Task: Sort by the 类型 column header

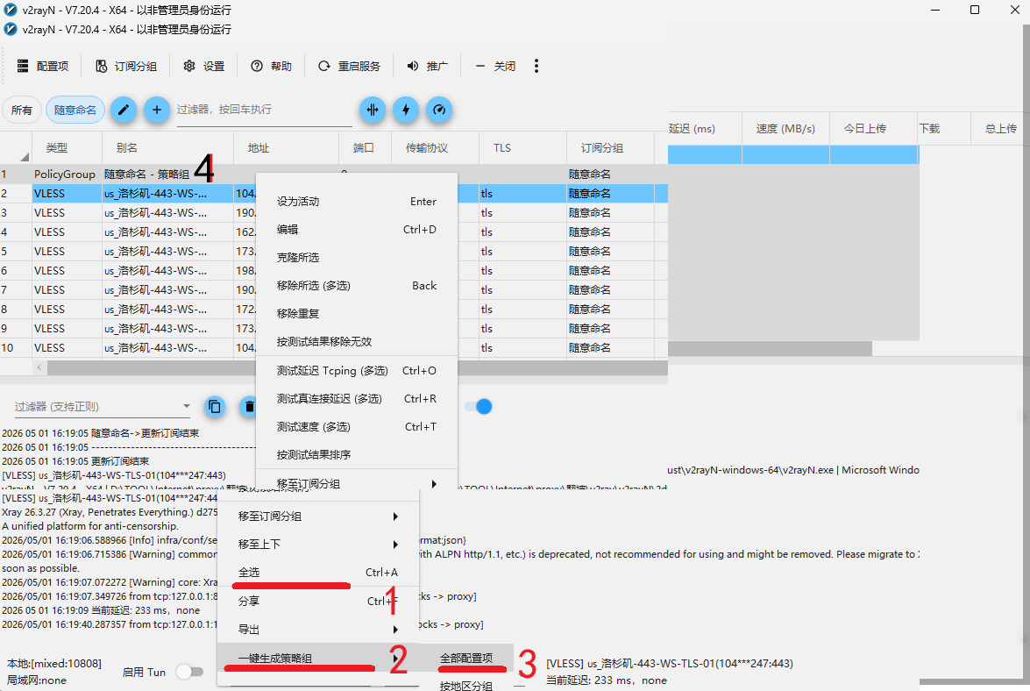Action: (x=67, y=148)
